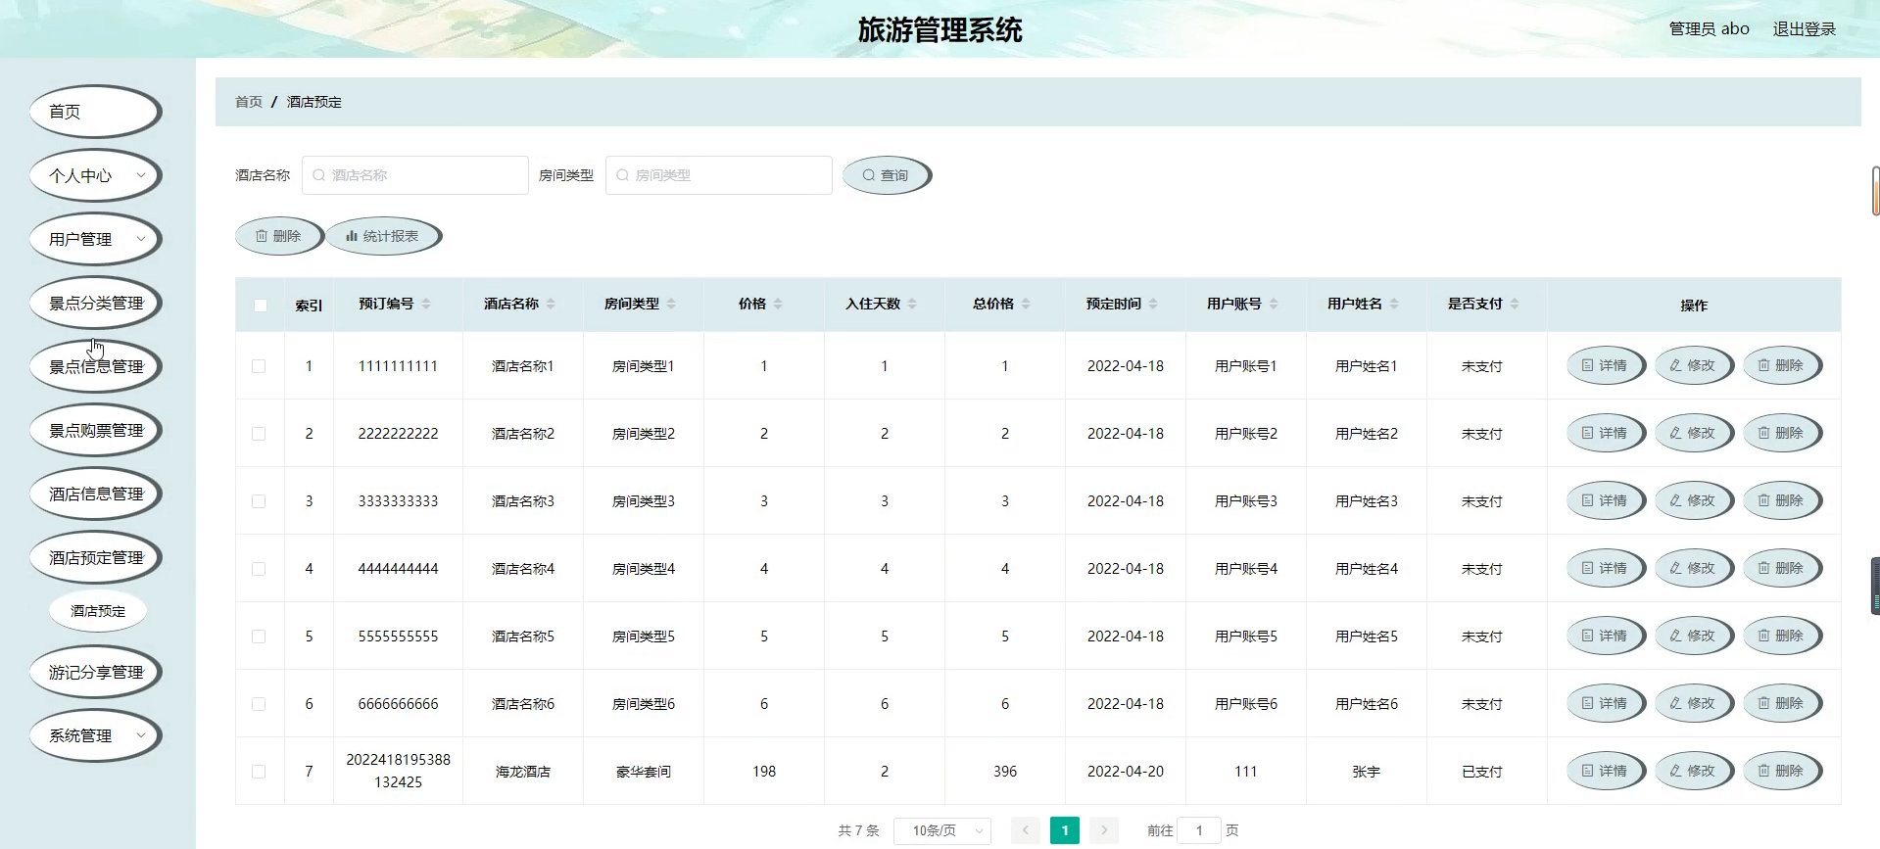Click the 酒店名称5 cell
Image resolution: width=1880 pixels, height=849 pixels.
pyautogui.click(x=523, y=637)
